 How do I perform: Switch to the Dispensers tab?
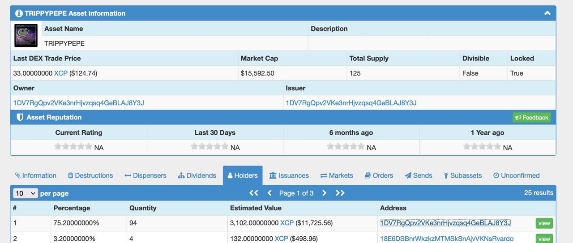click(x=145, y=175)
